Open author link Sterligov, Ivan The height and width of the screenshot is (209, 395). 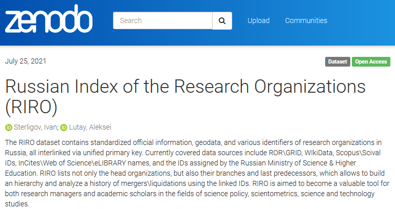click(35, 128)
